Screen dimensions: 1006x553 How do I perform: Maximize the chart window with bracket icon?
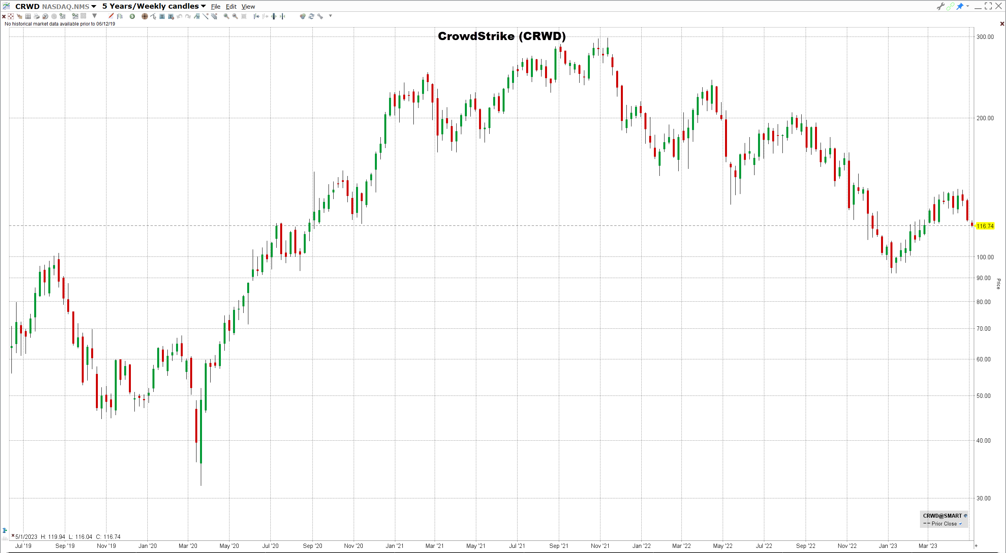tap(988, 6)
